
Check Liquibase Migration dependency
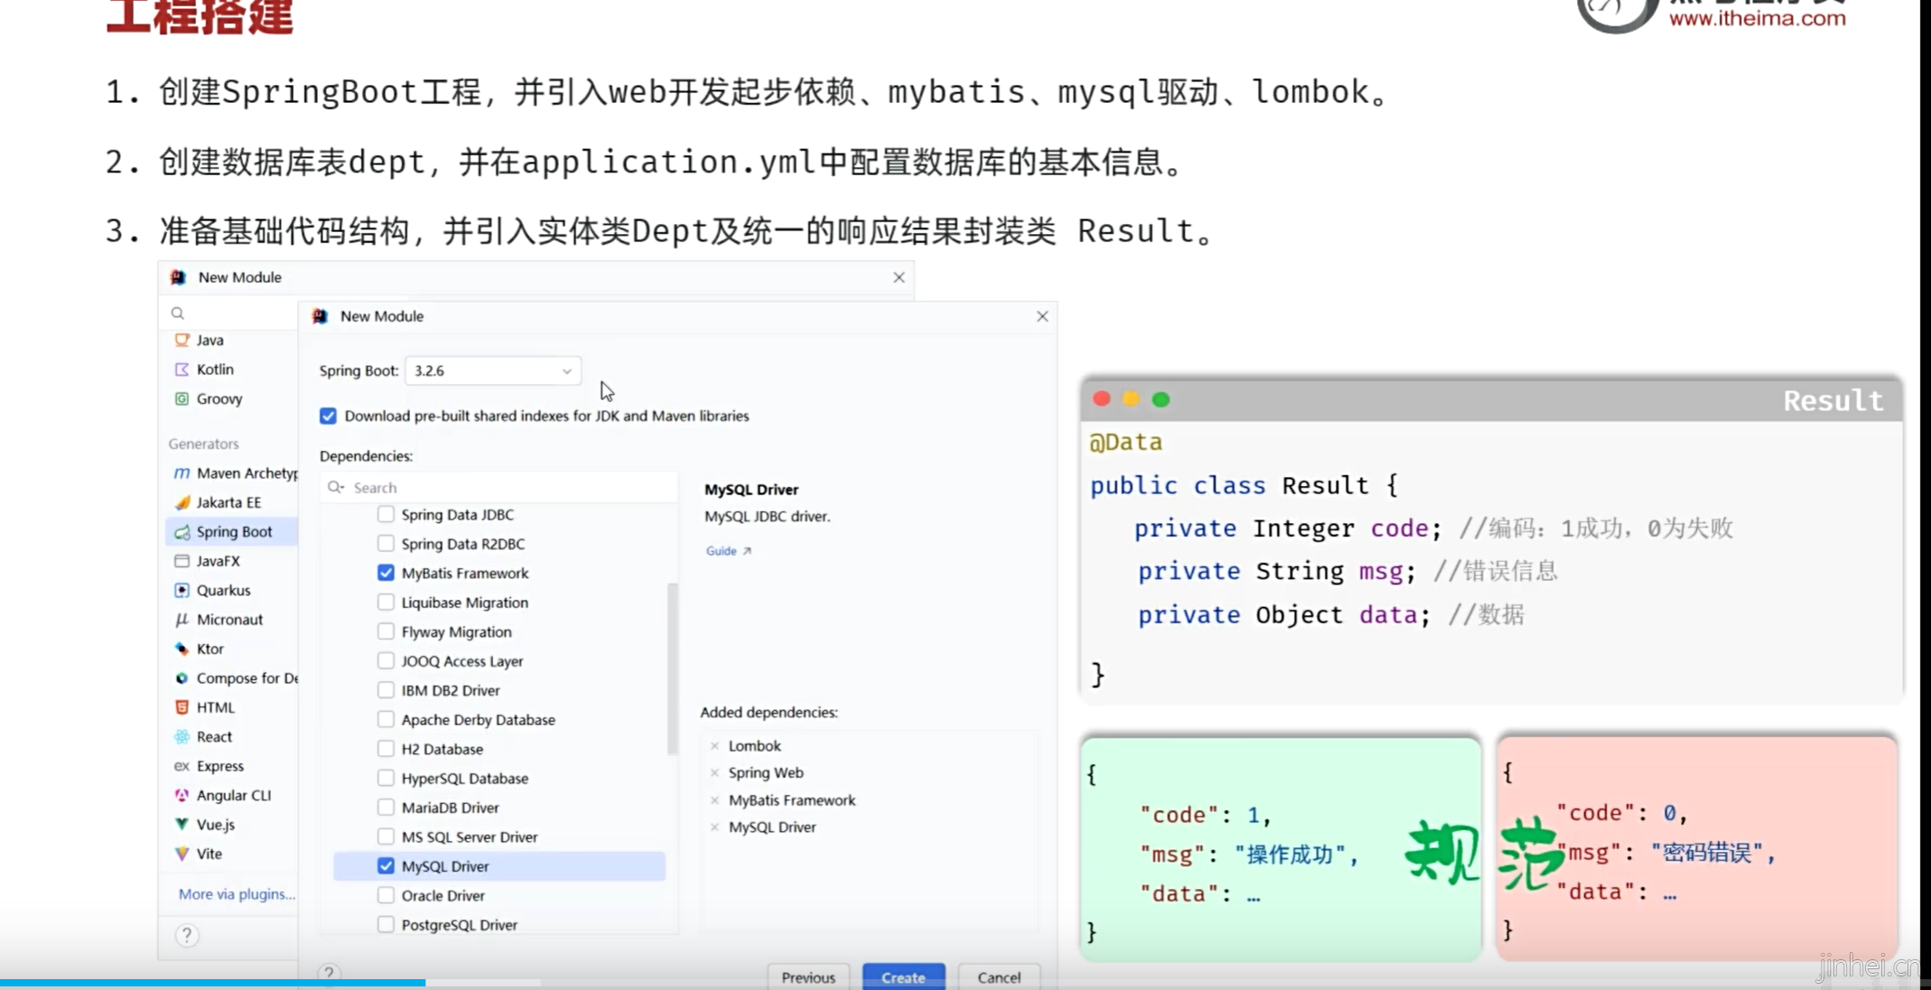(386, 602)
